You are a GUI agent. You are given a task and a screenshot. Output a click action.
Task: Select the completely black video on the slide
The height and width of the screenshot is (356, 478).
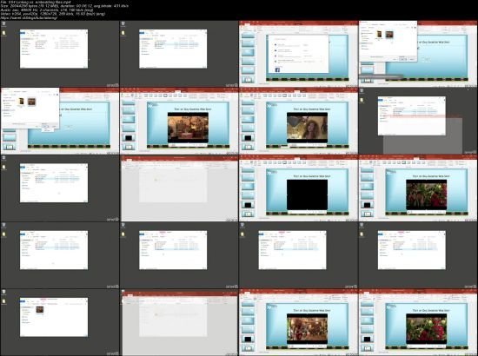pos(307,194)
